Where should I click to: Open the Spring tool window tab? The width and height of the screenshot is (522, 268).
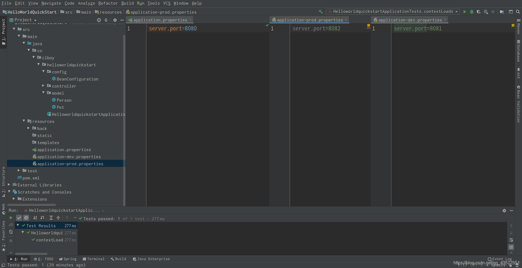coord(68,259)
